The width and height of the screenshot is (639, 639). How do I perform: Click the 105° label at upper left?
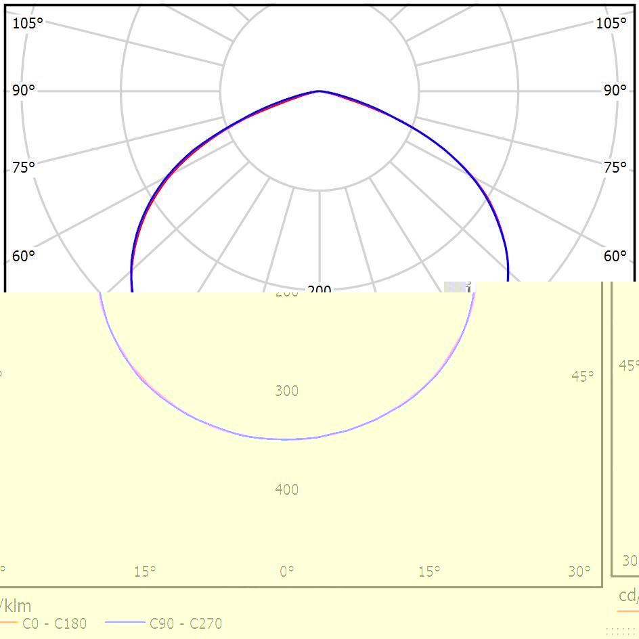pos(28,23)
